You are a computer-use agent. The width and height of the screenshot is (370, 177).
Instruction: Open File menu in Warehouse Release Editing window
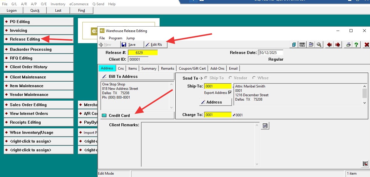point(102,38)
